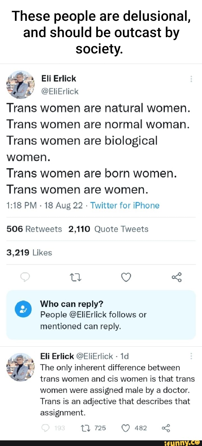202x446 pixels.
Task: Click the blue 'Who can reply' icon
Action: click(x=23, y=309)
